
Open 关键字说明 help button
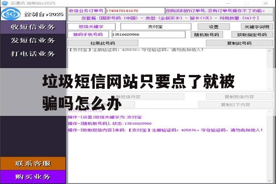257,27
